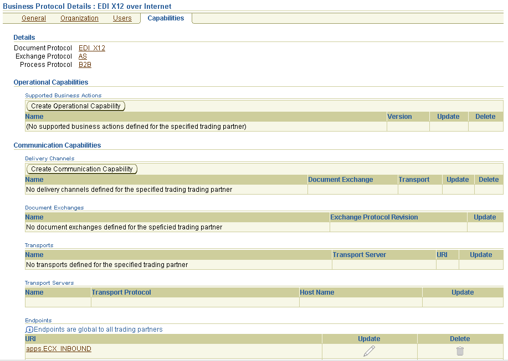Screen dimensions: 508x361
Task: Click the trash delete icon for apps.ECX_INBOUND
Action: [460, 351]
